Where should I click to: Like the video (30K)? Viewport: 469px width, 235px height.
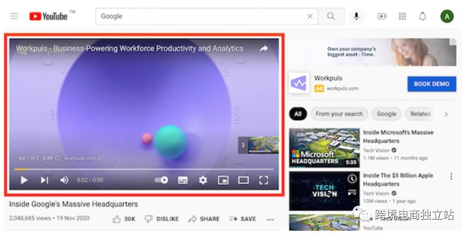click(x=124, y=219)
